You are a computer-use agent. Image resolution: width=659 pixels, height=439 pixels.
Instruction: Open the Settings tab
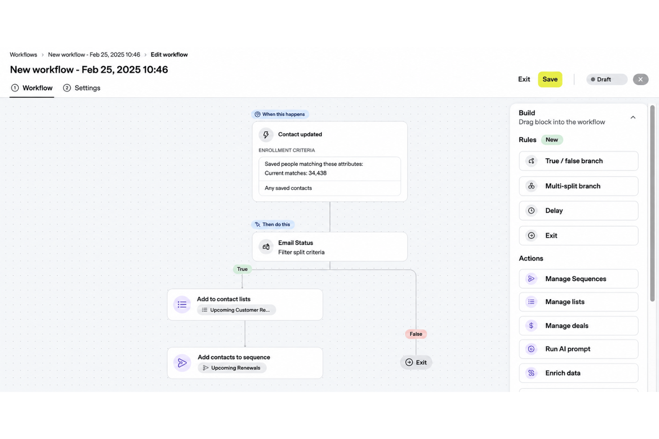click(x=81, y=88)
